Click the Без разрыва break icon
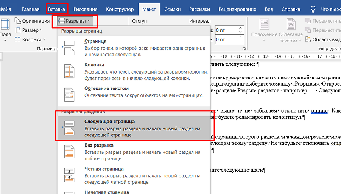Image resolution: width=341 pixels, height=194 pixels. (69, 152)
